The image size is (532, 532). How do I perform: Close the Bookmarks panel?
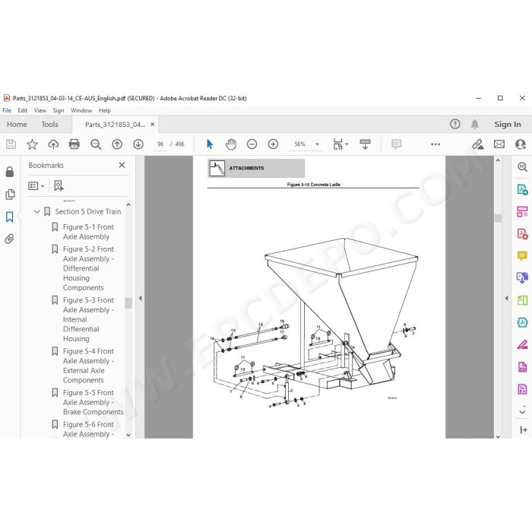click(122, 165)
